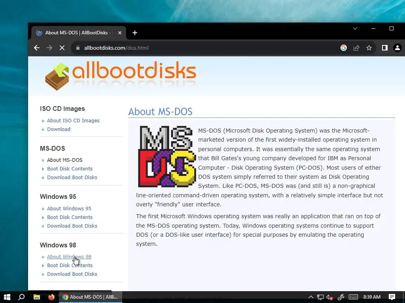The image size is (405, 303).
Task: Open the Windows notification center
Action: click(x=392, y=297)
